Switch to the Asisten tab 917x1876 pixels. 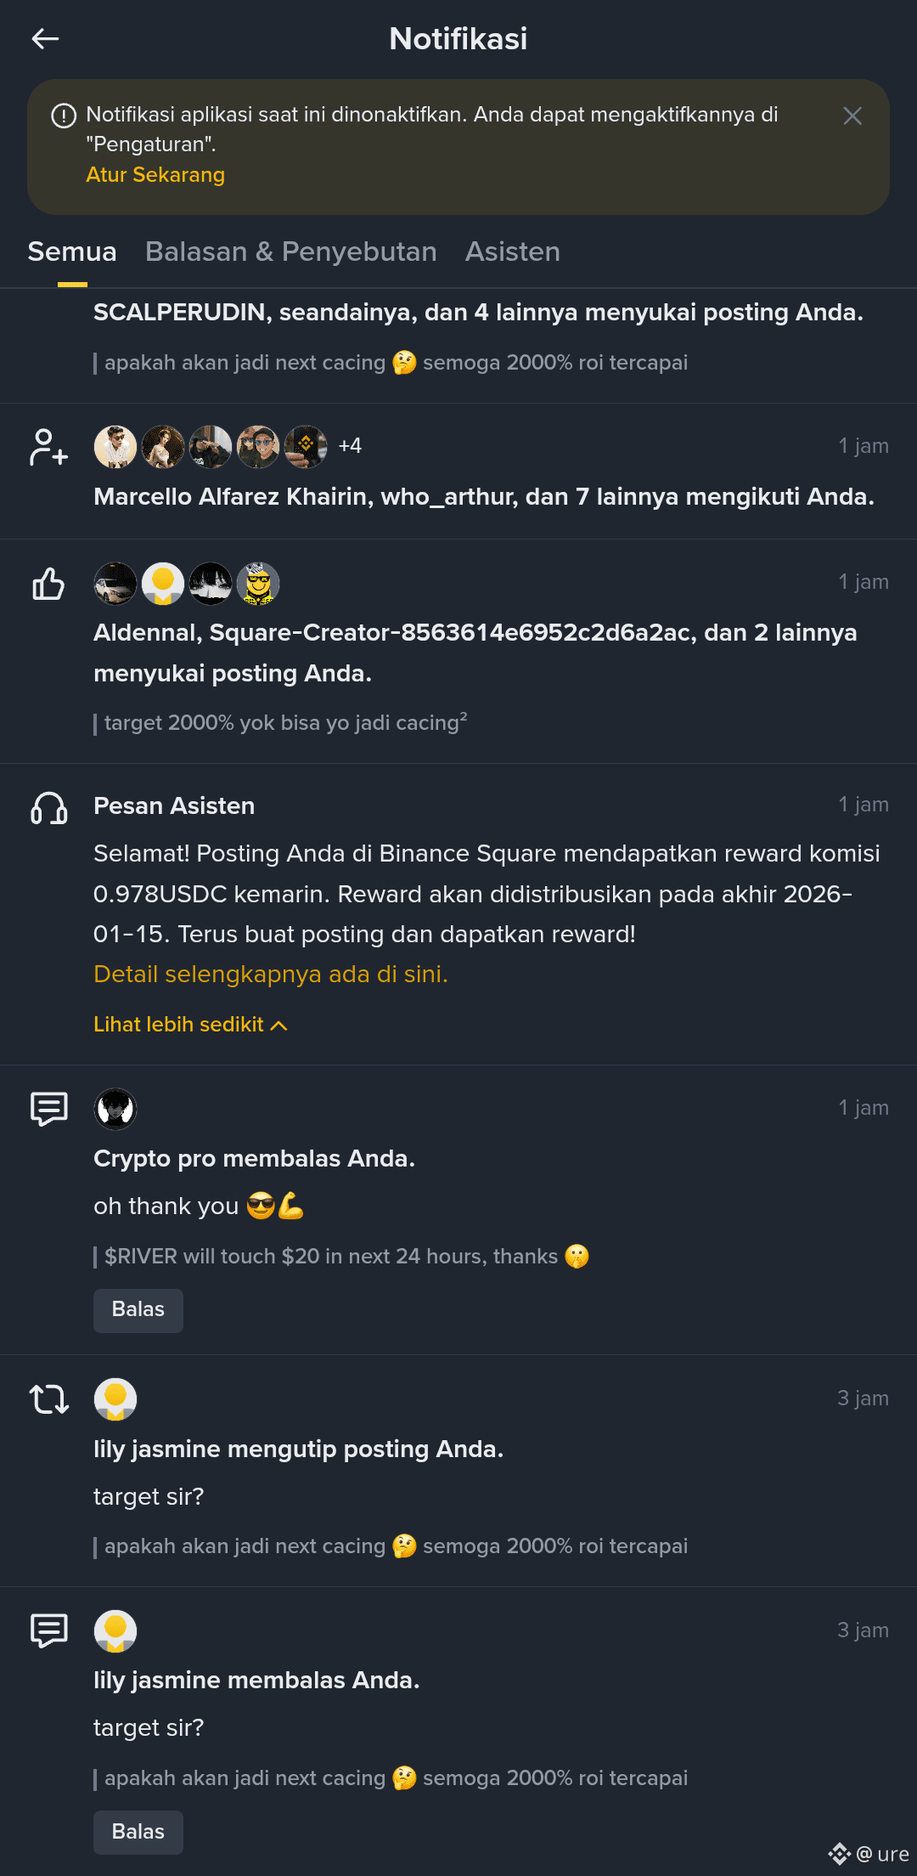coord(512,251)
